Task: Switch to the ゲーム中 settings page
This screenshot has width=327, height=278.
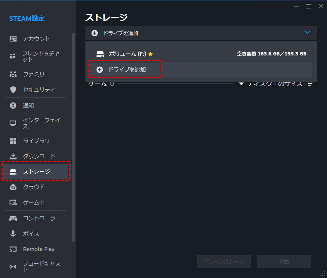Action: [36, 203]
